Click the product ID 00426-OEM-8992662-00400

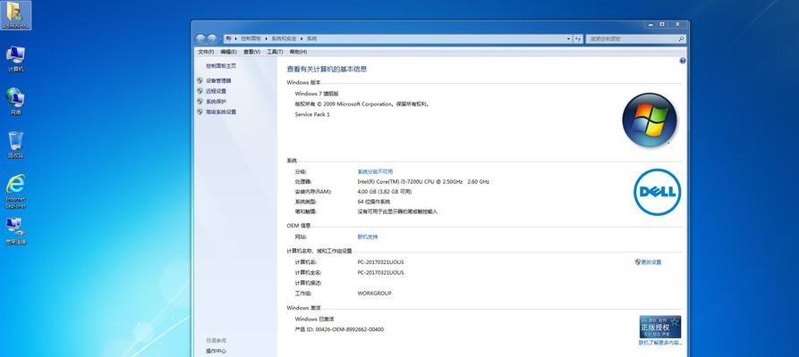(351, 329)
